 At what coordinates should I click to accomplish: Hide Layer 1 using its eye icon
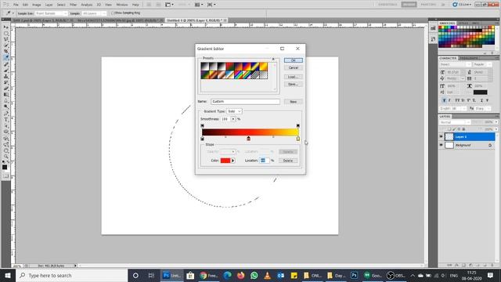442,136
